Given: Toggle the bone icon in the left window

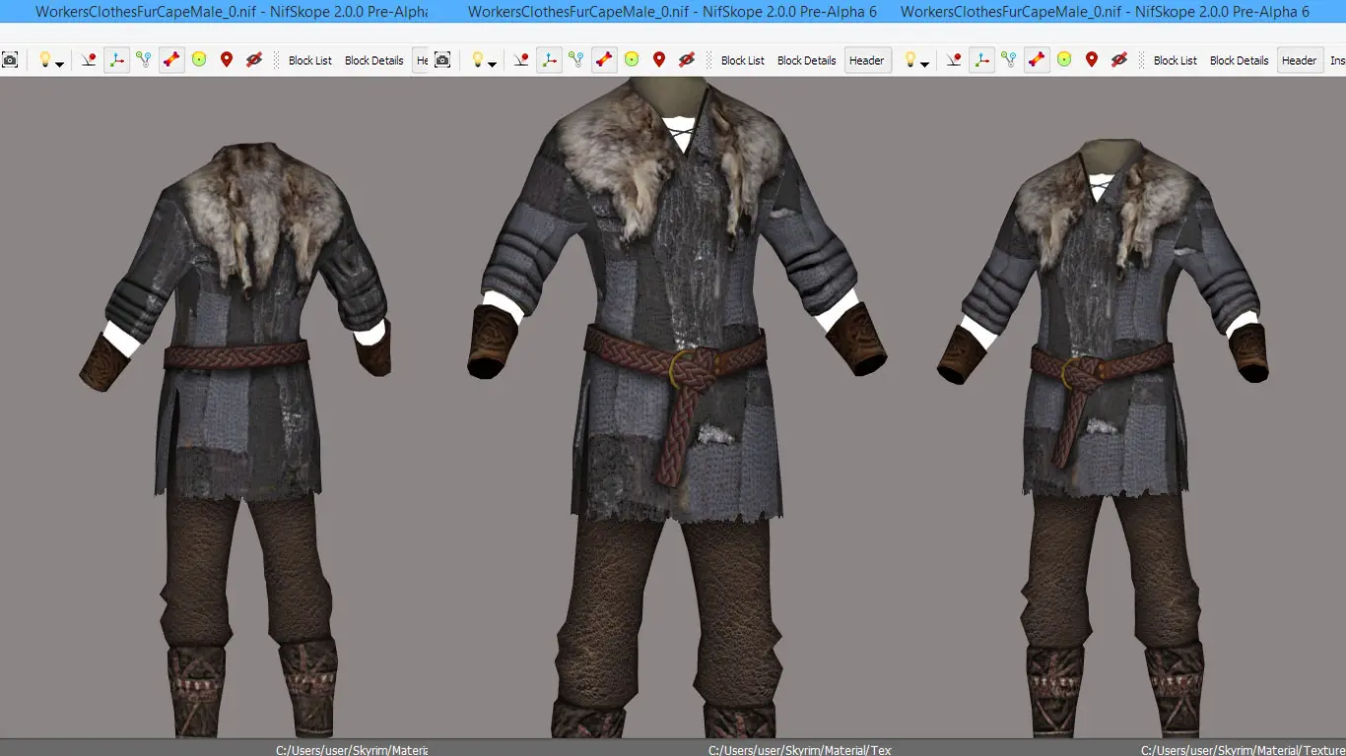Looking at the screenshot, I should pos(171,60).
